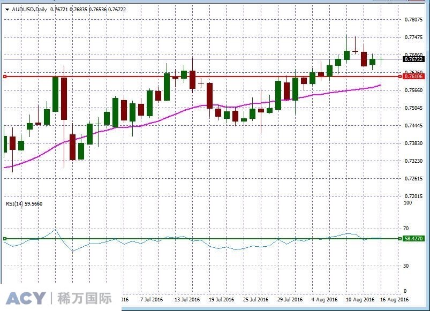Click the RSI scale value 30
This screenshot has height=311, width=430.
406,266
